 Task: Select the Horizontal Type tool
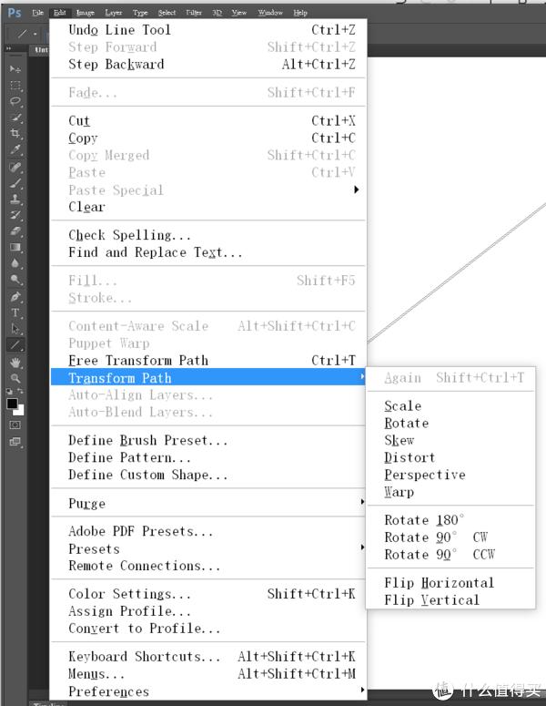(15, 312)
